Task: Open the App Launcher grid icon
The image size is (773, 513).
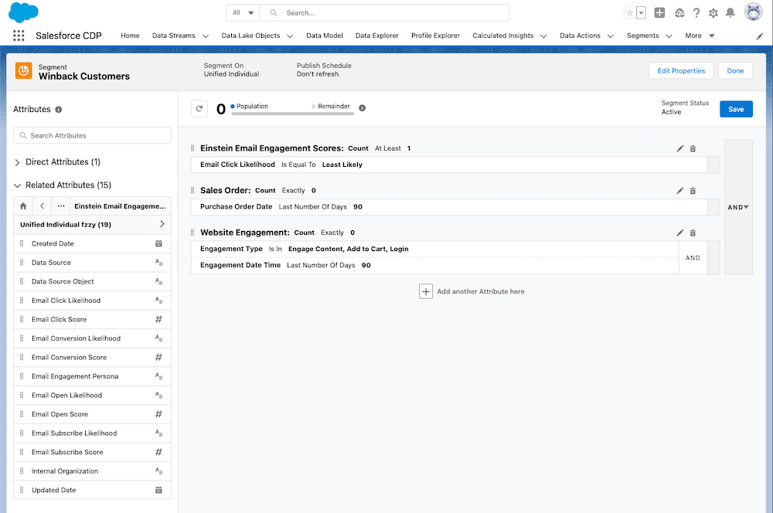Action: pyautogui.click(x=19, y=36)
